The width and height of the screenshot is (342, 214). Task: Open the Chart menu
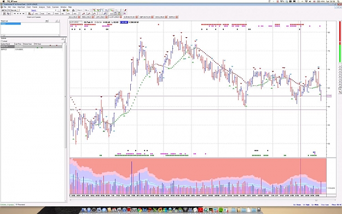click(x=28, y=7)
